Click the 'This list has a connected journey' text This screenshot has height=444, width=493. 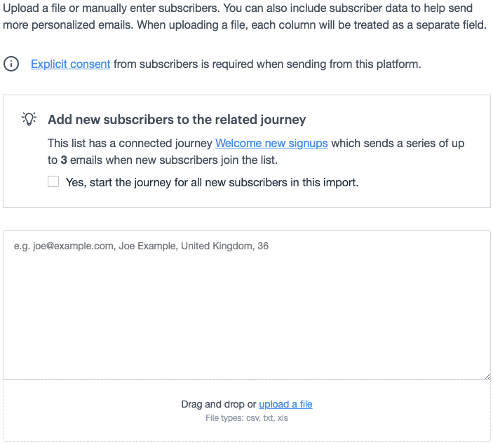pos(130,143)
